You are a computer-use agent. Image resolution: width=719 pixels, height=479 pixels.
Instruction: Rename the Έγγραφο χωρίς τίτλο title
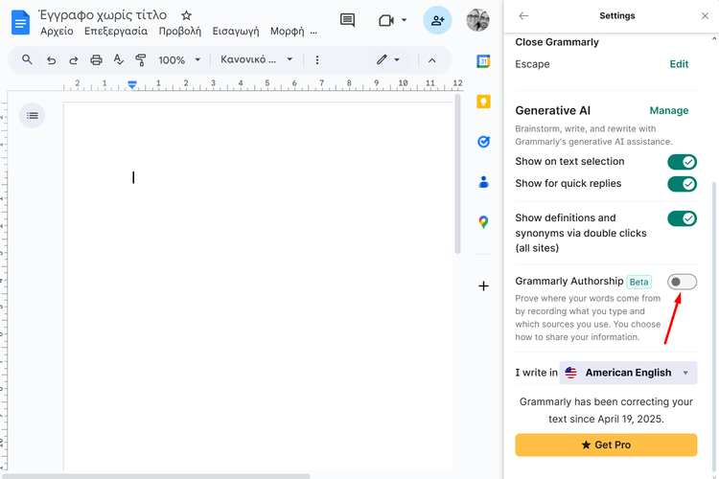tap(103, 15)
